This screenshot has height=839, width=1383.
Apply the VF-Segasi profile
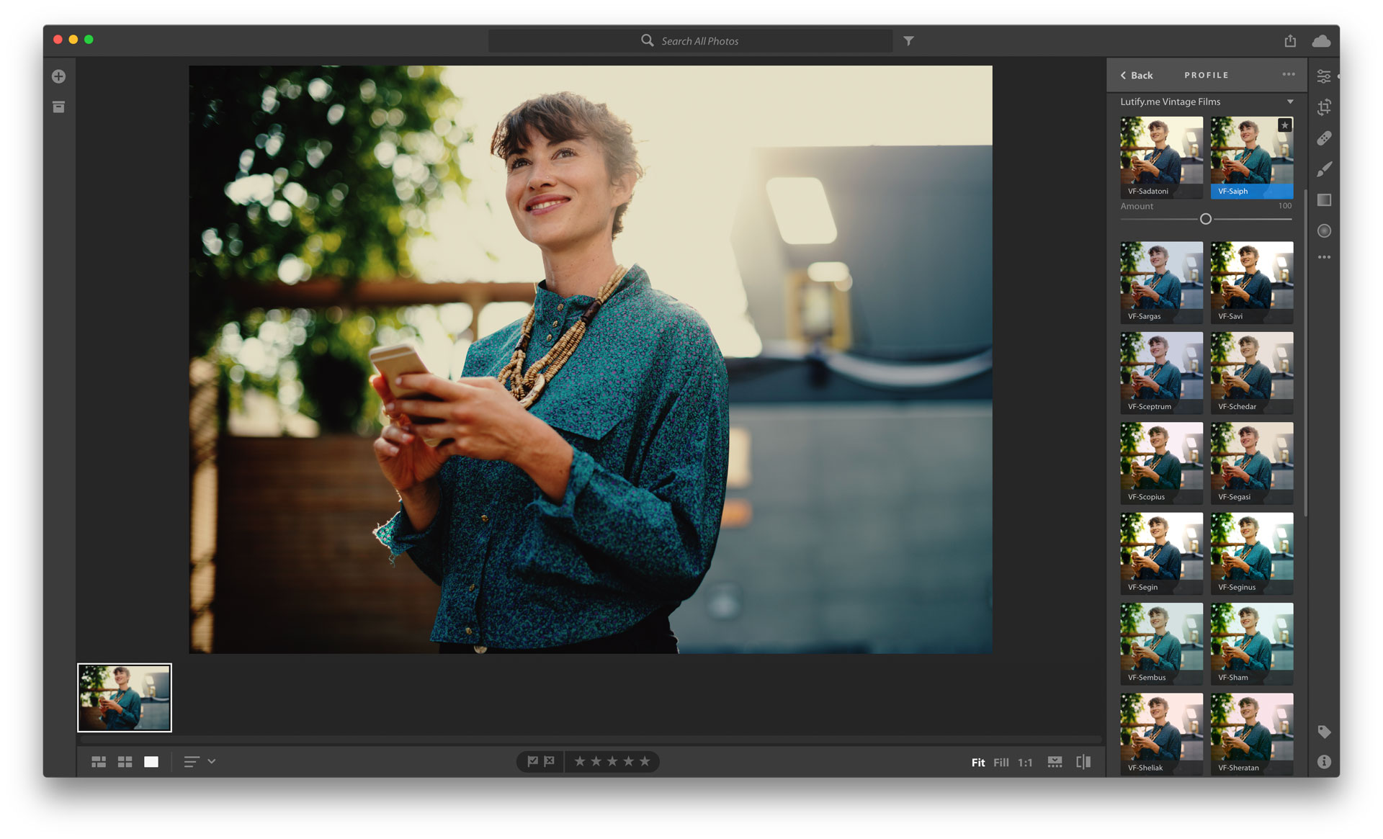[x=1252, y=463]
